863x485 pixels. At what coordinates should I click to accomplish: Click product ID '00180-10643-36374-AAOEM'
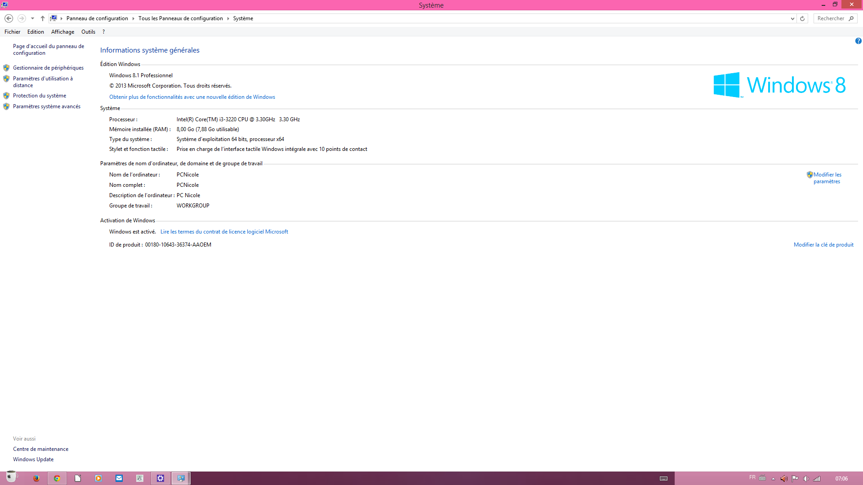coord(178,245)
